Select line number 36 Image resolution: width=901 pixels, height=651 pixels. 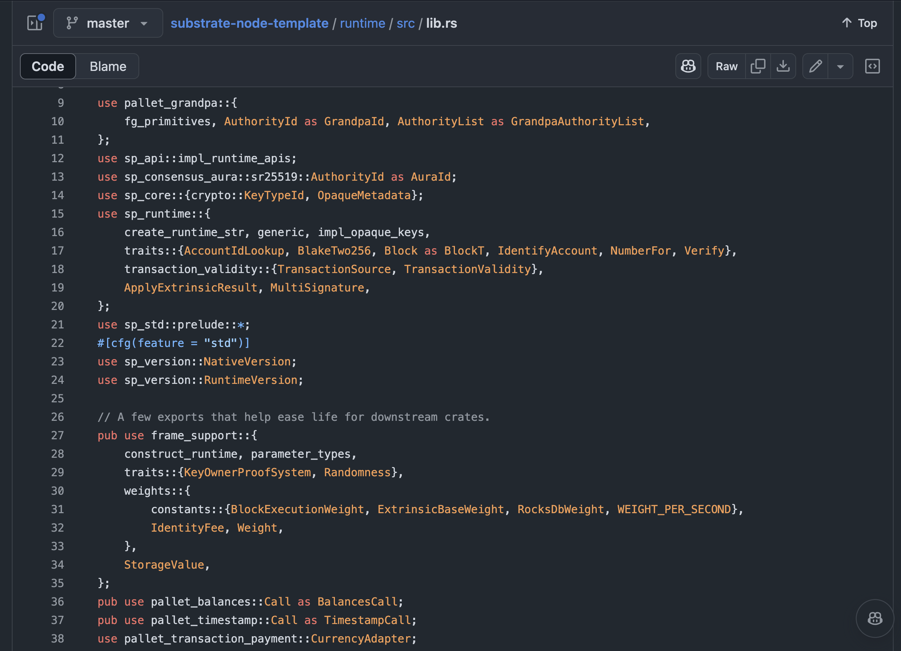[x=58, y=602]
